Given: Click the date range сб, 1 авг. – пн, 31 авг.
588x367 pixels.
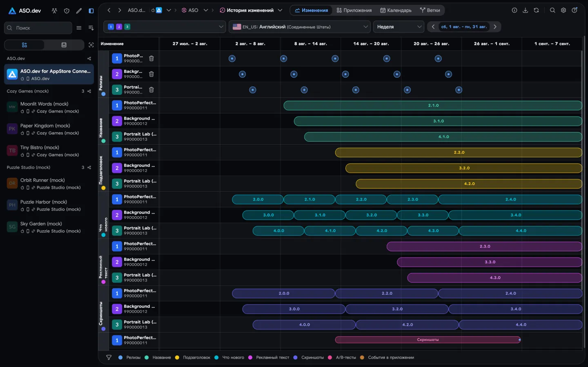Looking at the screenshot, I should (x=464, y=27).
